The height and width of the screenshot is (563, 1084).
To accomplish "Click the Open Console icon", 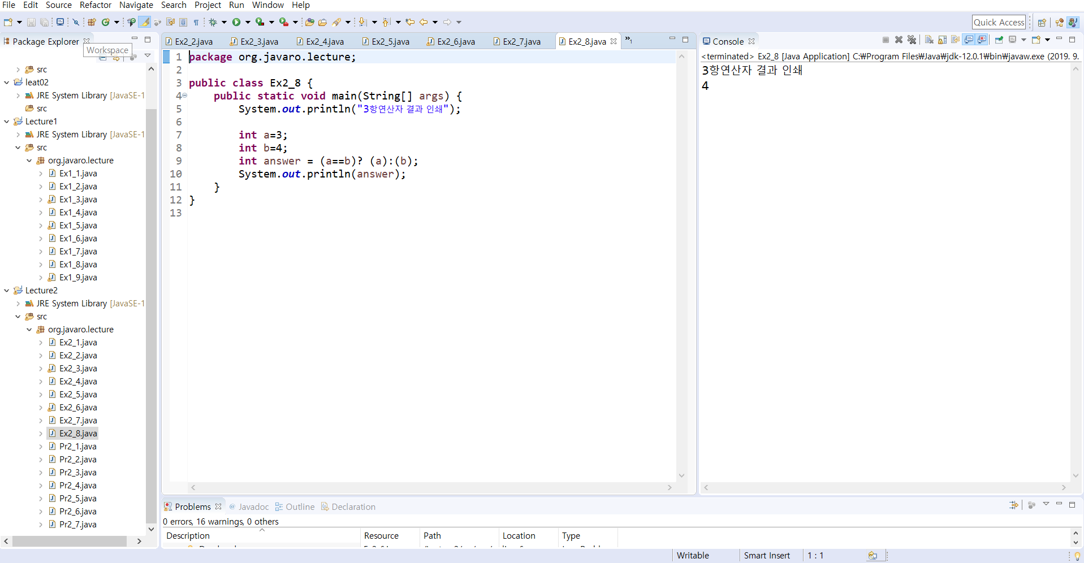I will point(1036,40).
